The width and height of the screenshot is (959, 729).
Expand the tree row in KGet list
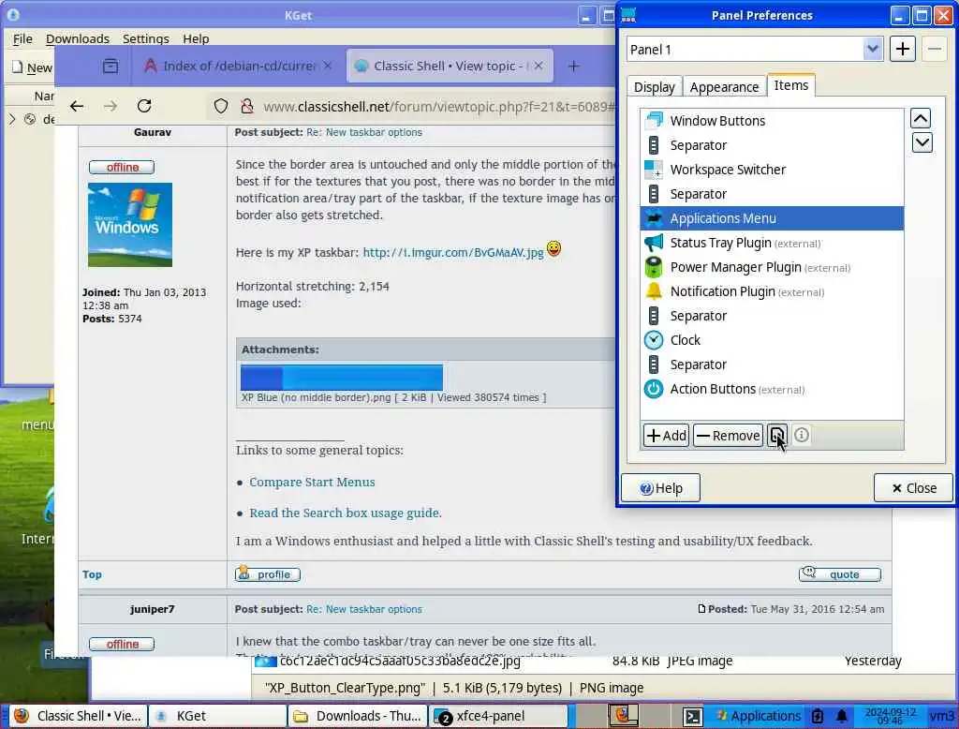coord(12,119)
